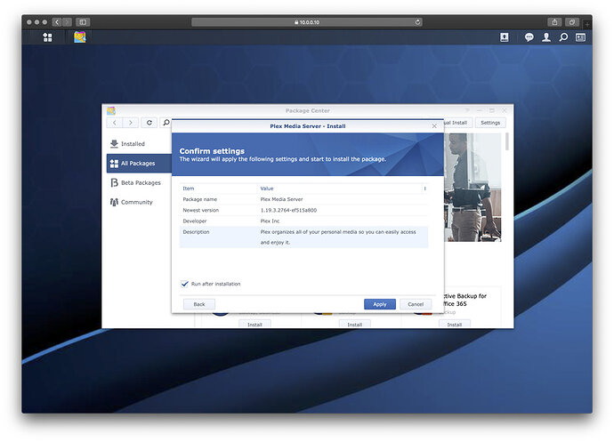Viewport: 614px width, 442px height.
Task: Cancel the Plex installation wizard
Action: 416,304
